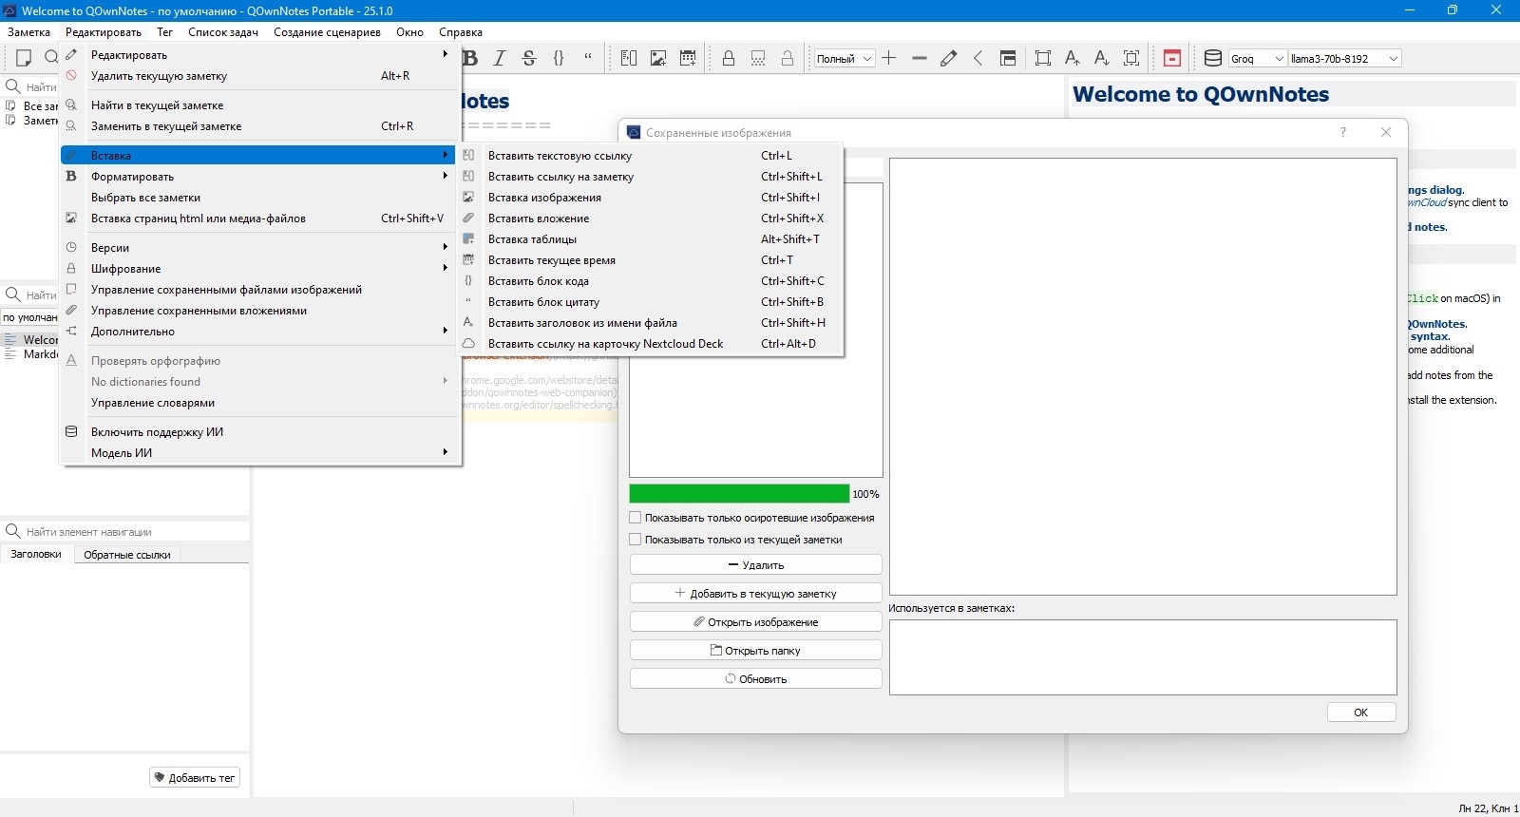Reset font size with framed A icon
The width and height of the screenshot is (1520, 817).
[1131, 58]
